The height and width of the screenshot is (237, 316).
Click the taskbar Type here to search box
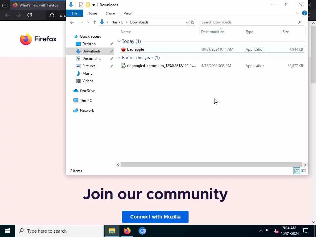pos(59,231)
